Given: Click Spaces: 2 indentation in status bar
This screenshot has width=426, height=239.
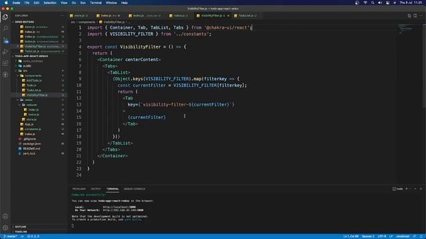Looking at the screenshot, I should tap(368, 236).
